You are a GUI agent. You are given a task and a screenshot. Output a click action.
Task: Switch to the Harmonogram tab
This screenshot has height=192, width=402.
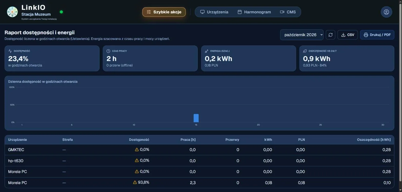point(254,12)
